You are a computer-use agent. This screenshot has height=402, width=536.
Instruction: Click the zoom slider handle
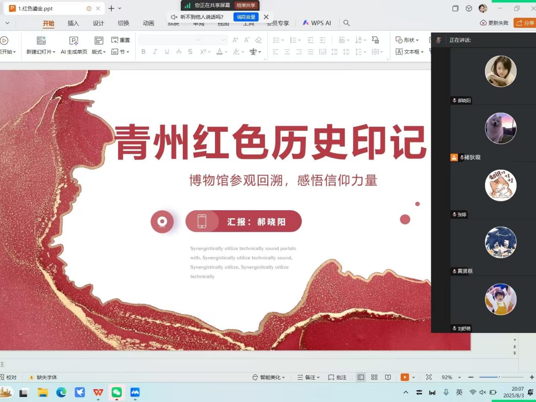[499, 377]
